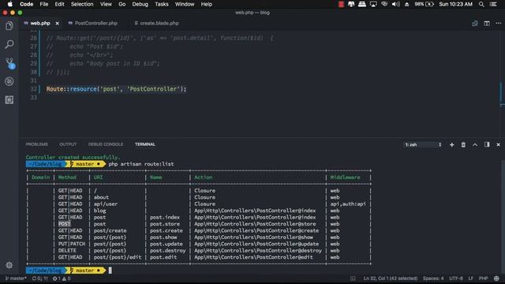Click the master branch in status bar
Viewport: 505px width, 284px height.
pyautogui.click(x=16, y=278)
